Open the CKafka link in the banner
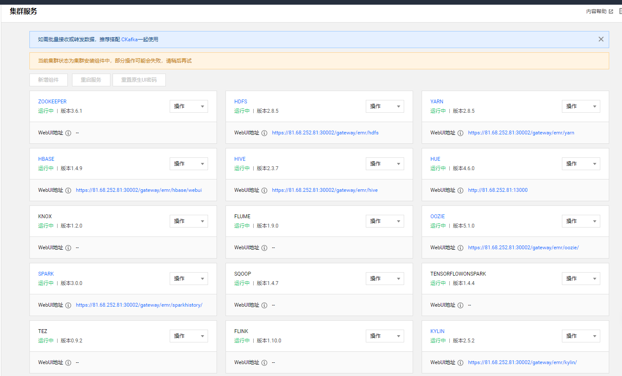Viewport: 622px width, 376px height. (129, 40)
